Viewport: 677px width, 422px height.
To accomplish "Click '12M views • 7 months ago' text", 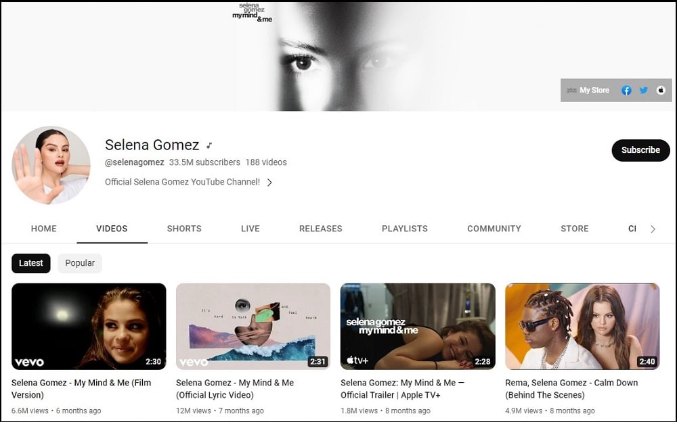I will tap(220, 411).
